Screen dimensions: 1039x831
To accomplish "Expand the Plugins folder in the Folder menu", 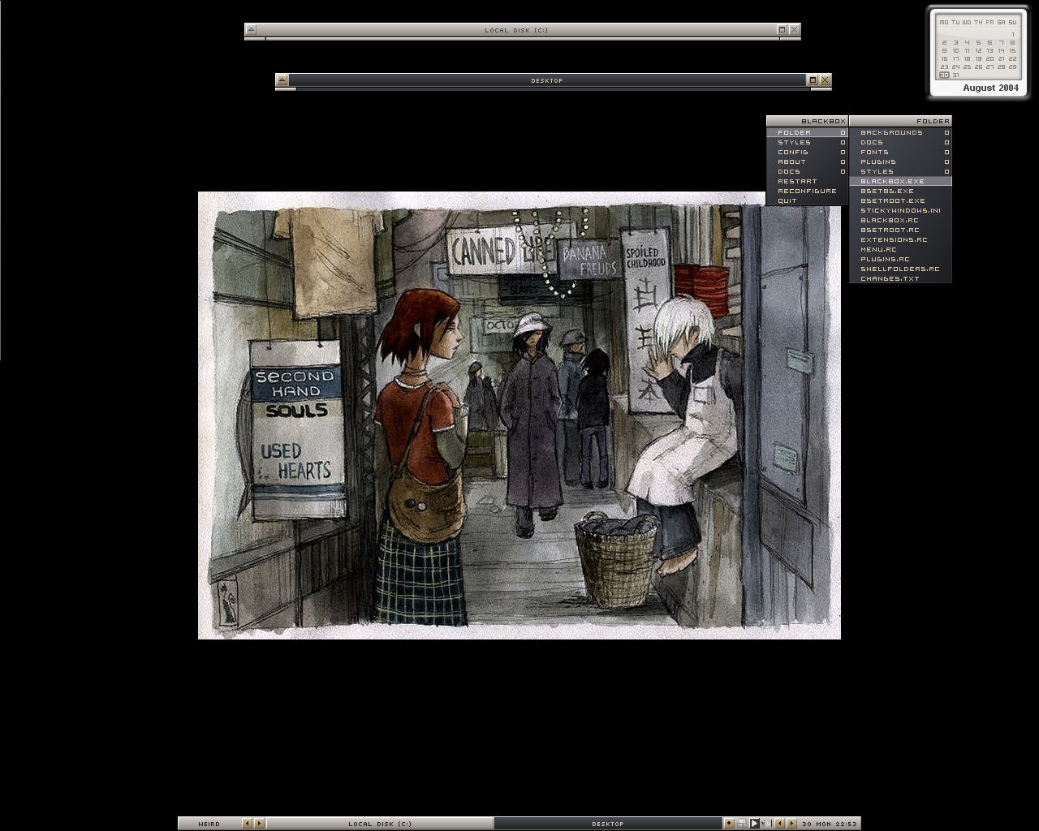I will (x=900, y=161).
